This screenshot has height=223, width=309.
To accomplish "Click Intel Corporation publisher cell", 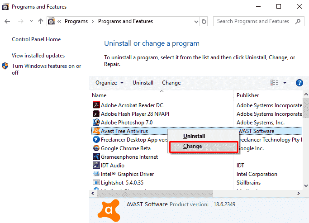I will (x=257, y=174).
